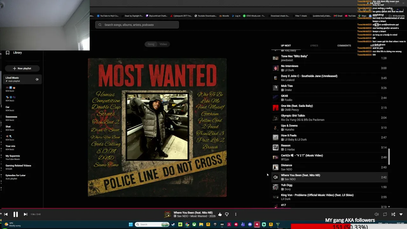Pause the current song
The width and height of the screenshot is (407, 229).
(16, 214)
